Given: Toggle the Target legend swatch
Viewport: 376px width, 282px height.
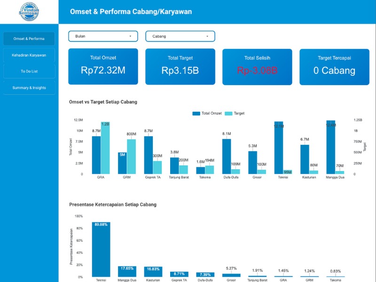Looking at the screenshot, I should tap(229, 113).
